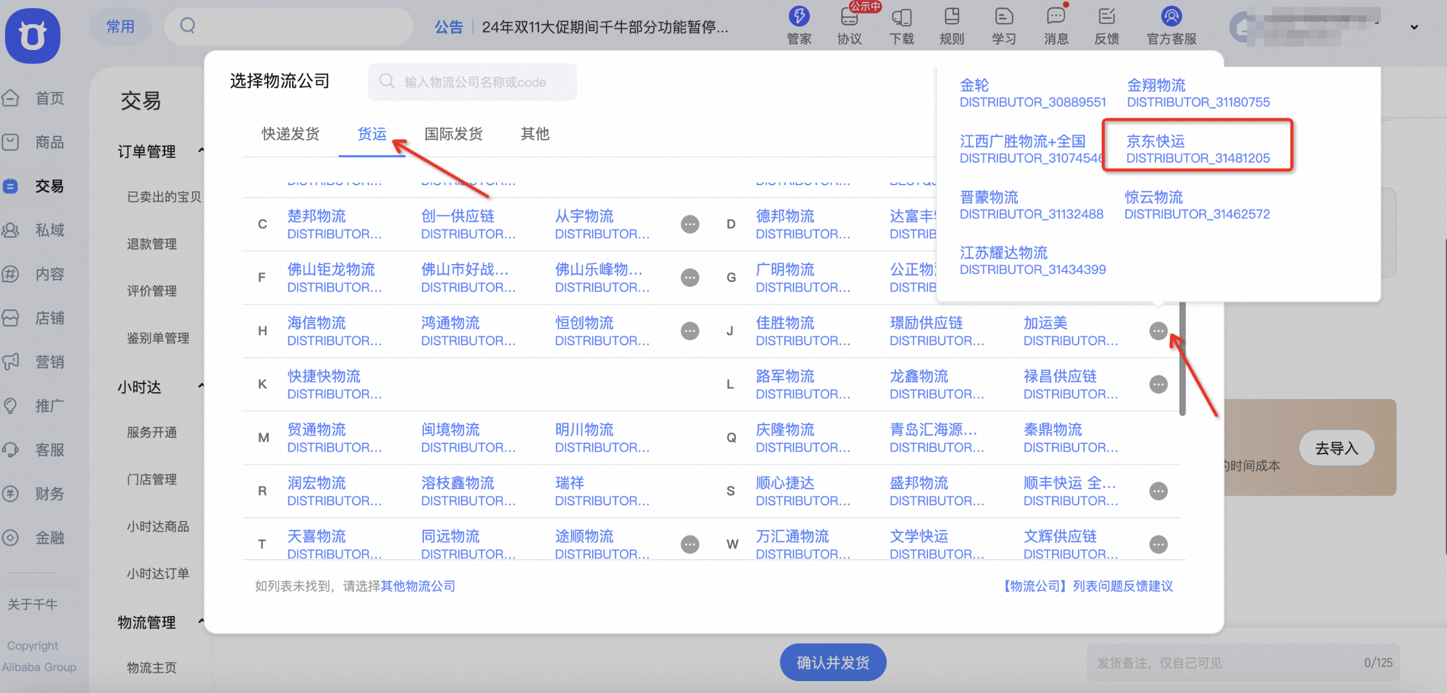The width and height of the screenshot is (1447, 693).
Task: Open 鉴别单管理 menu item
Action: point(158,338)
